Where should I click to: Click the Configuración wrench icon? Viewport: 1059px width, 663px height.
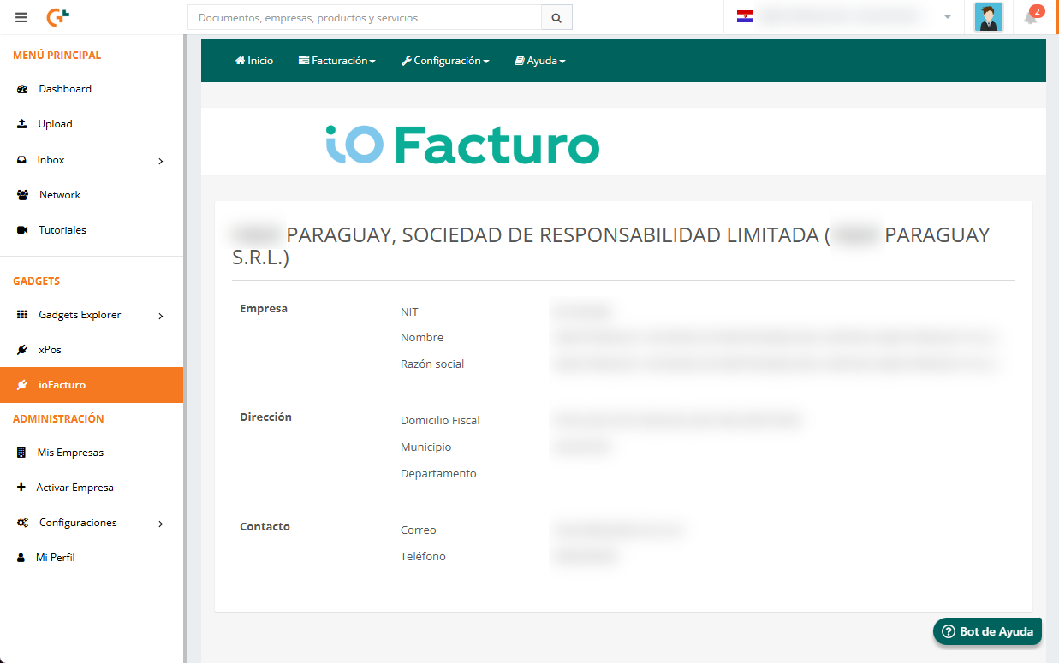[407, 61]
